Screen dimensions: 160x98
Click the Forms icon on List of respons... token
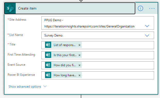48,45
